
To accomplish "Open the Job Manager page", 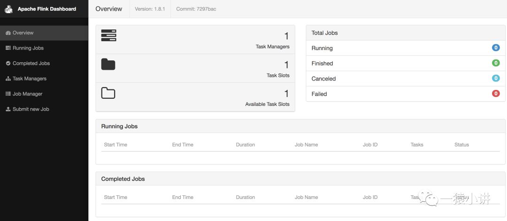I will click(x=44, y=94).
